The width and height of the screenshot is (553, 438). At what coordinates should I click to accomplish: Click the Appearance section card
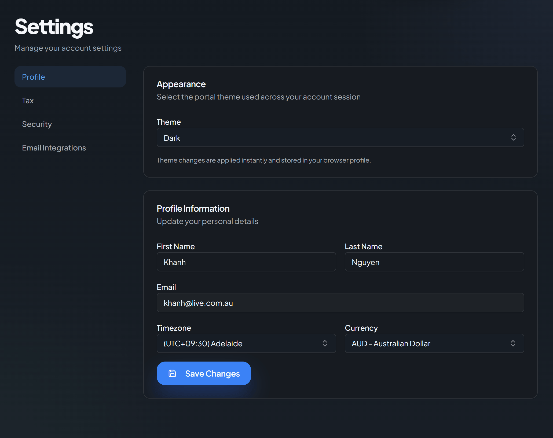pyautogui.click(x=340, y=121)
